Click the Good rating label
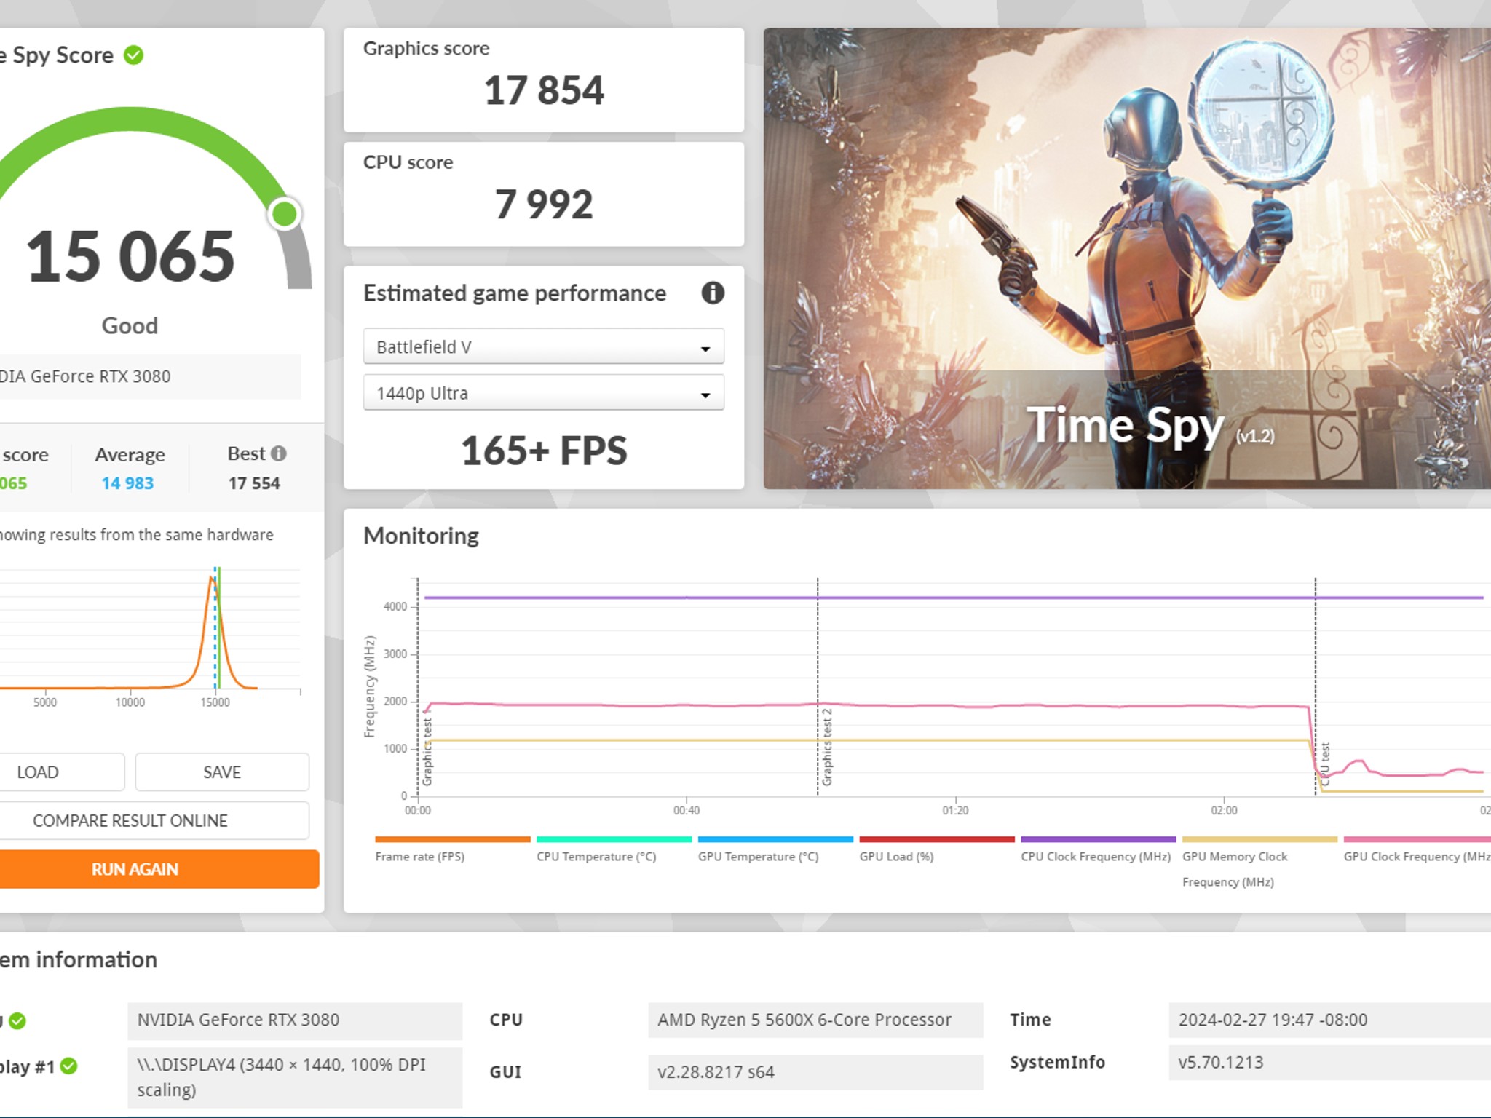Viewport: 1491px width, 1118px height. pyautogui.click(x=130, y=325)
